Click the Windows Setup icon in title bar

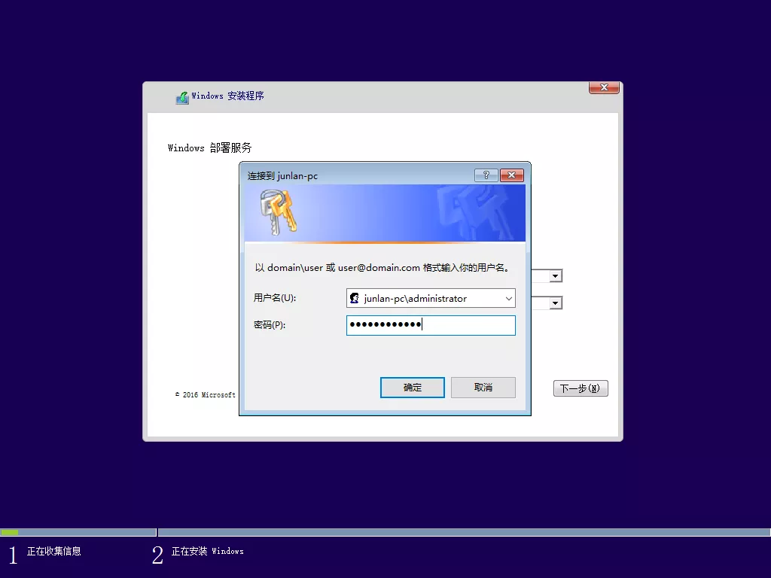pos(182,98)
